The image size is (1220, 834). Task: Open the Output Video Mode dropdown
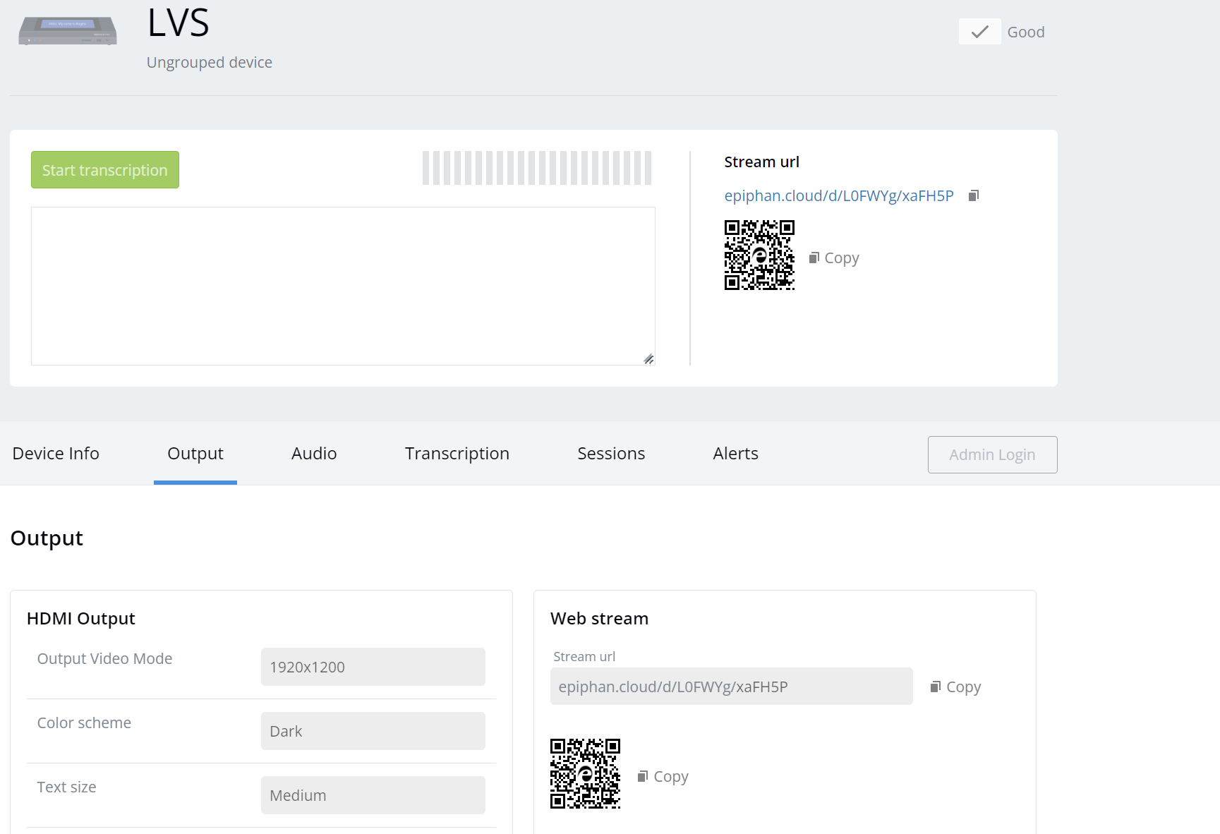pyautogui.click(x=373, y=667)
